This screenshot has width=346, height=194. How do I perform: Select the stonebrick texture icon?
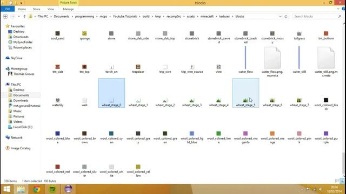192,33
